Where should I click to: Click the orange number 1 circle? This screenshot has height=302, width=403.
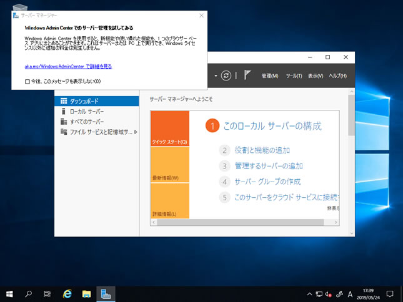[212, 125]
